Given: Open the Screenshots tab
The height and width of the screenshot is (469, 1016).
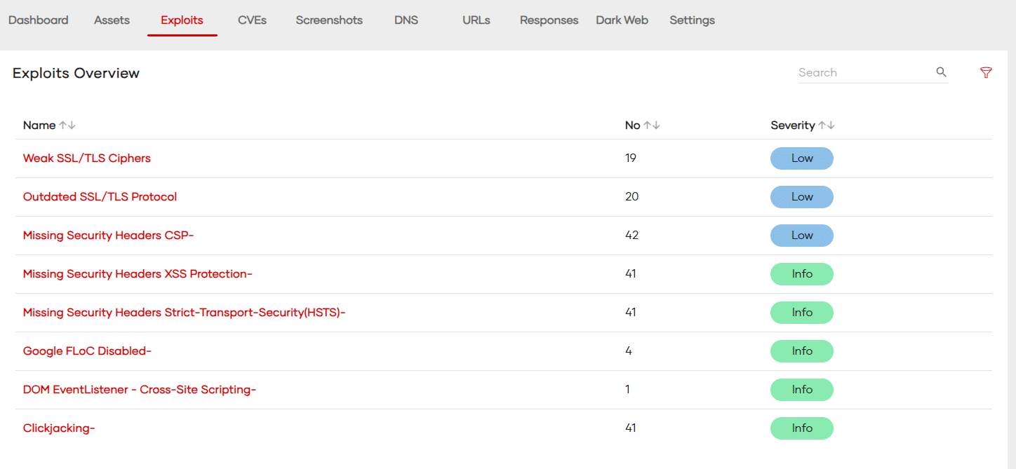Looking at the screenshot, I should click(329, 20).
